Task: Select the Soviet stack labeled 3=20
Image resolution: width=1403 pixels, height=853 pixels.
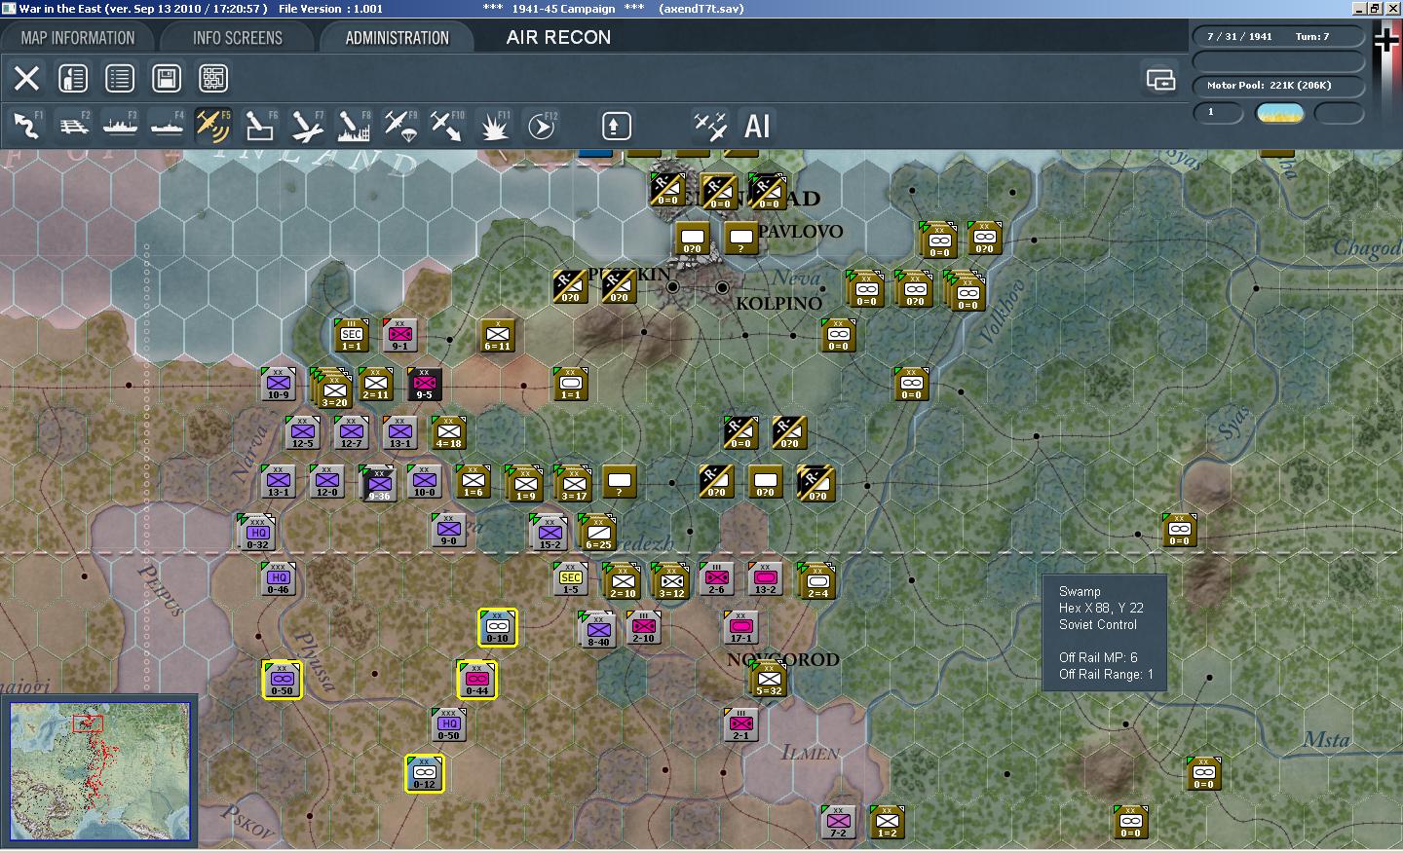Action: pos(332,388)
